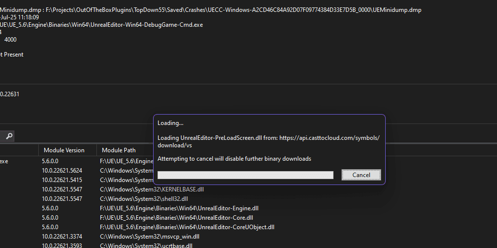This screenshot has height=248, width=497.
Task: Select the ucrtbase.dll module row
Action: click(x=146, y=246)
